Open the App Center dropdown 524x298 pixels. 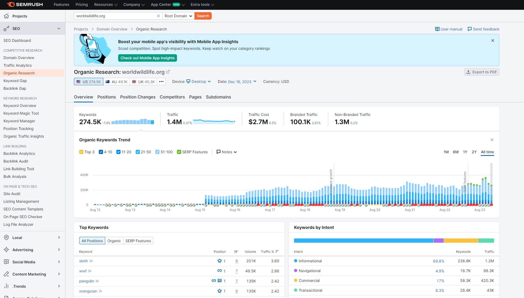coord(168,4)
